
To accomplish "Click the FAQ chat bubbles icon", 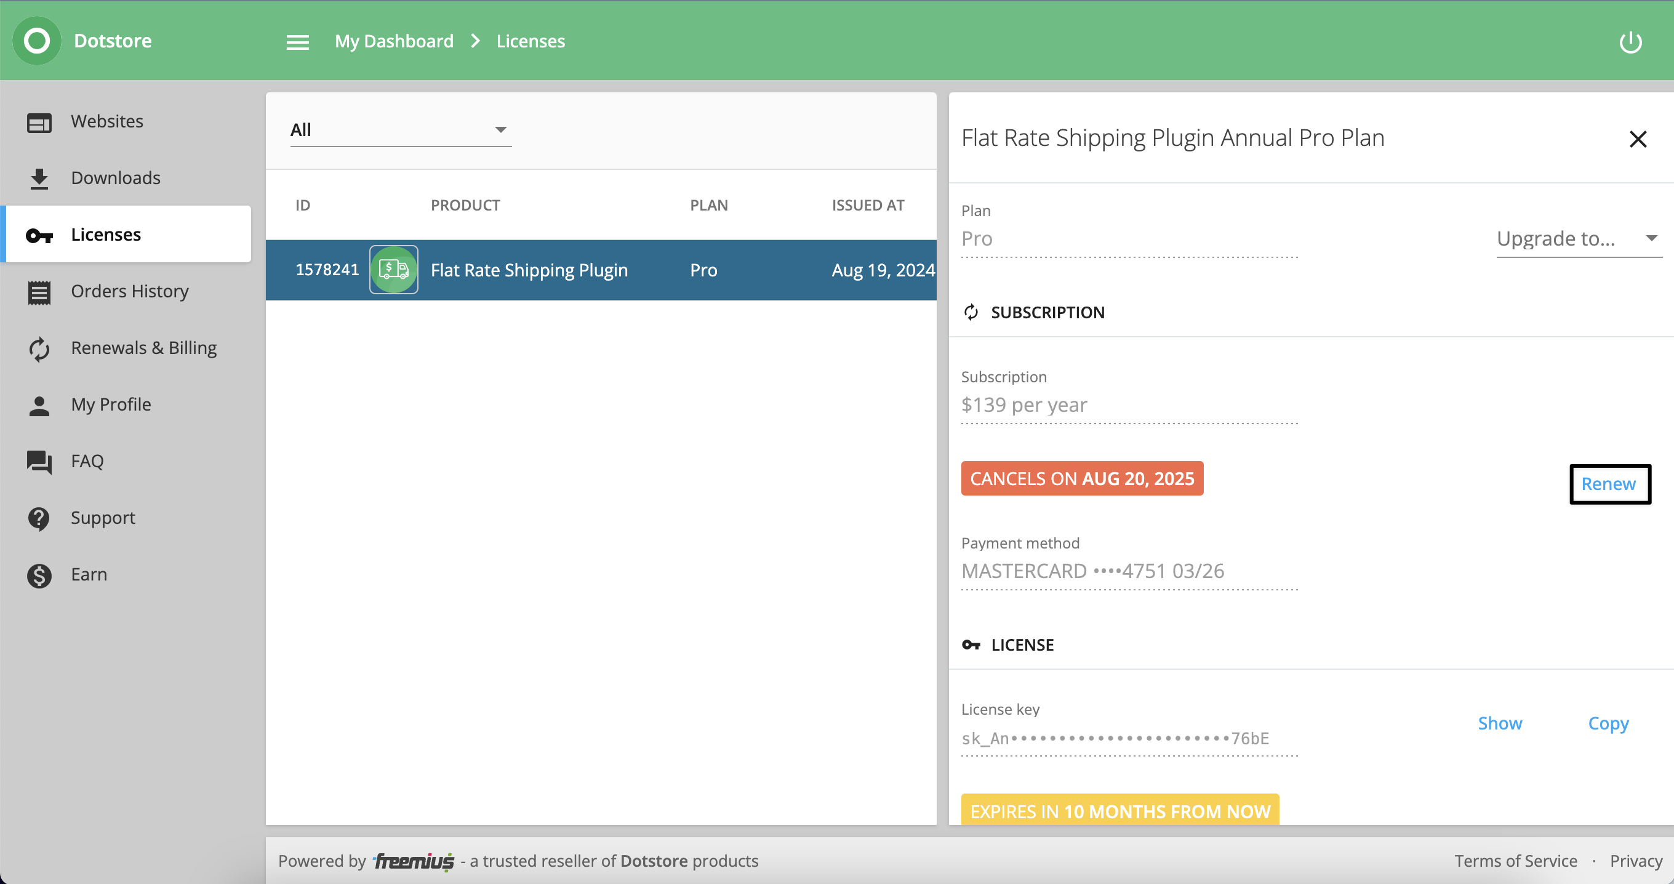I will [39, 462].
